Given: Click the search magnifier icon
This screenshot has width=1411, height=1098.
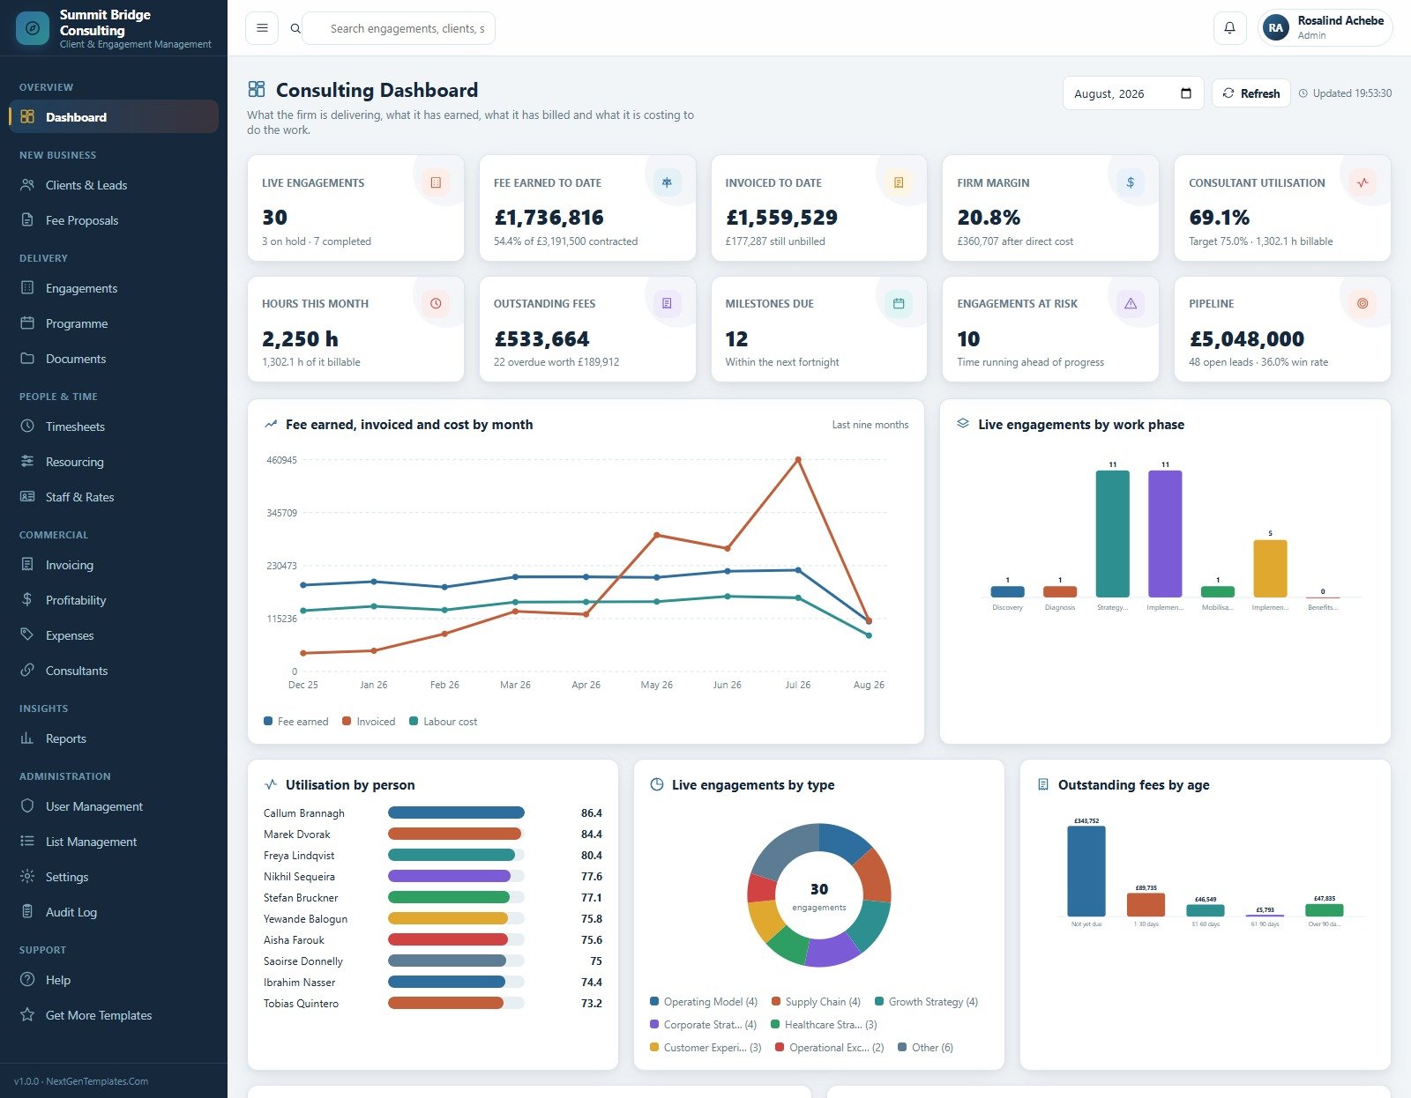Looking at the screenshot, I should (295, 29).
